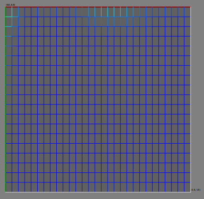Click the coordinate label beside the grid's bottom-right corner
204x199 pixels.
(x=196, y=190)
